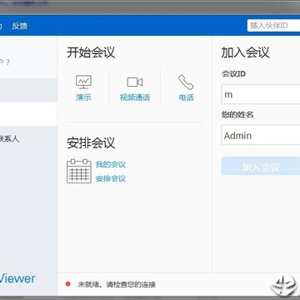Start a phone meeting via handset icon
Screen dimensions: 300x300
(186, 82)
